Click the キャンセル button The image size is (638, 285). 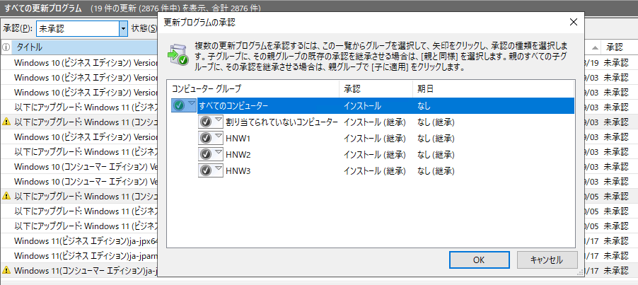[547, 260]
